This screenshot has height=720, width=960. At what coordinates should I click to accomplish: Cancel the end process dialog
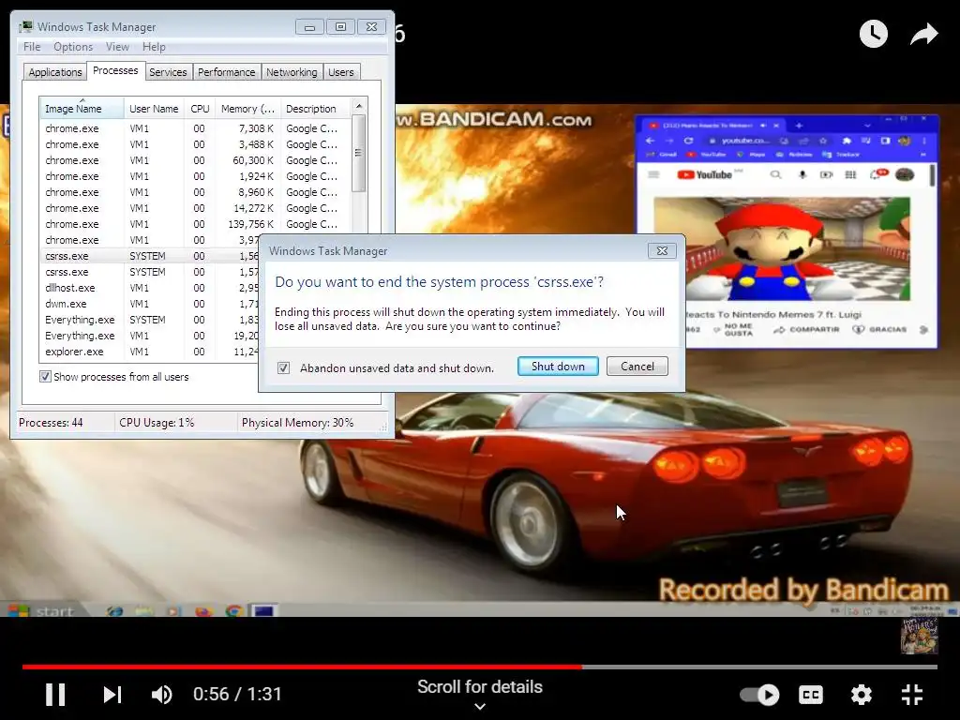637,367
